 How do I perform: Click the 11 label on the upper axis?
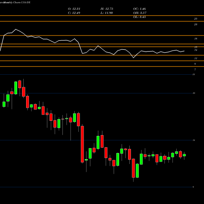pos(195,58)
